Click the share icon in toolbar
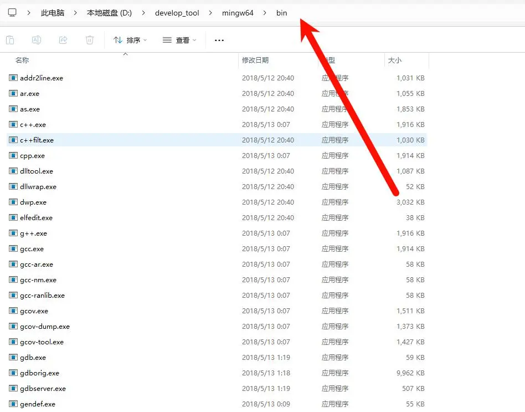Viewport: 525px width, 412px height. click(x=63, y=40)
